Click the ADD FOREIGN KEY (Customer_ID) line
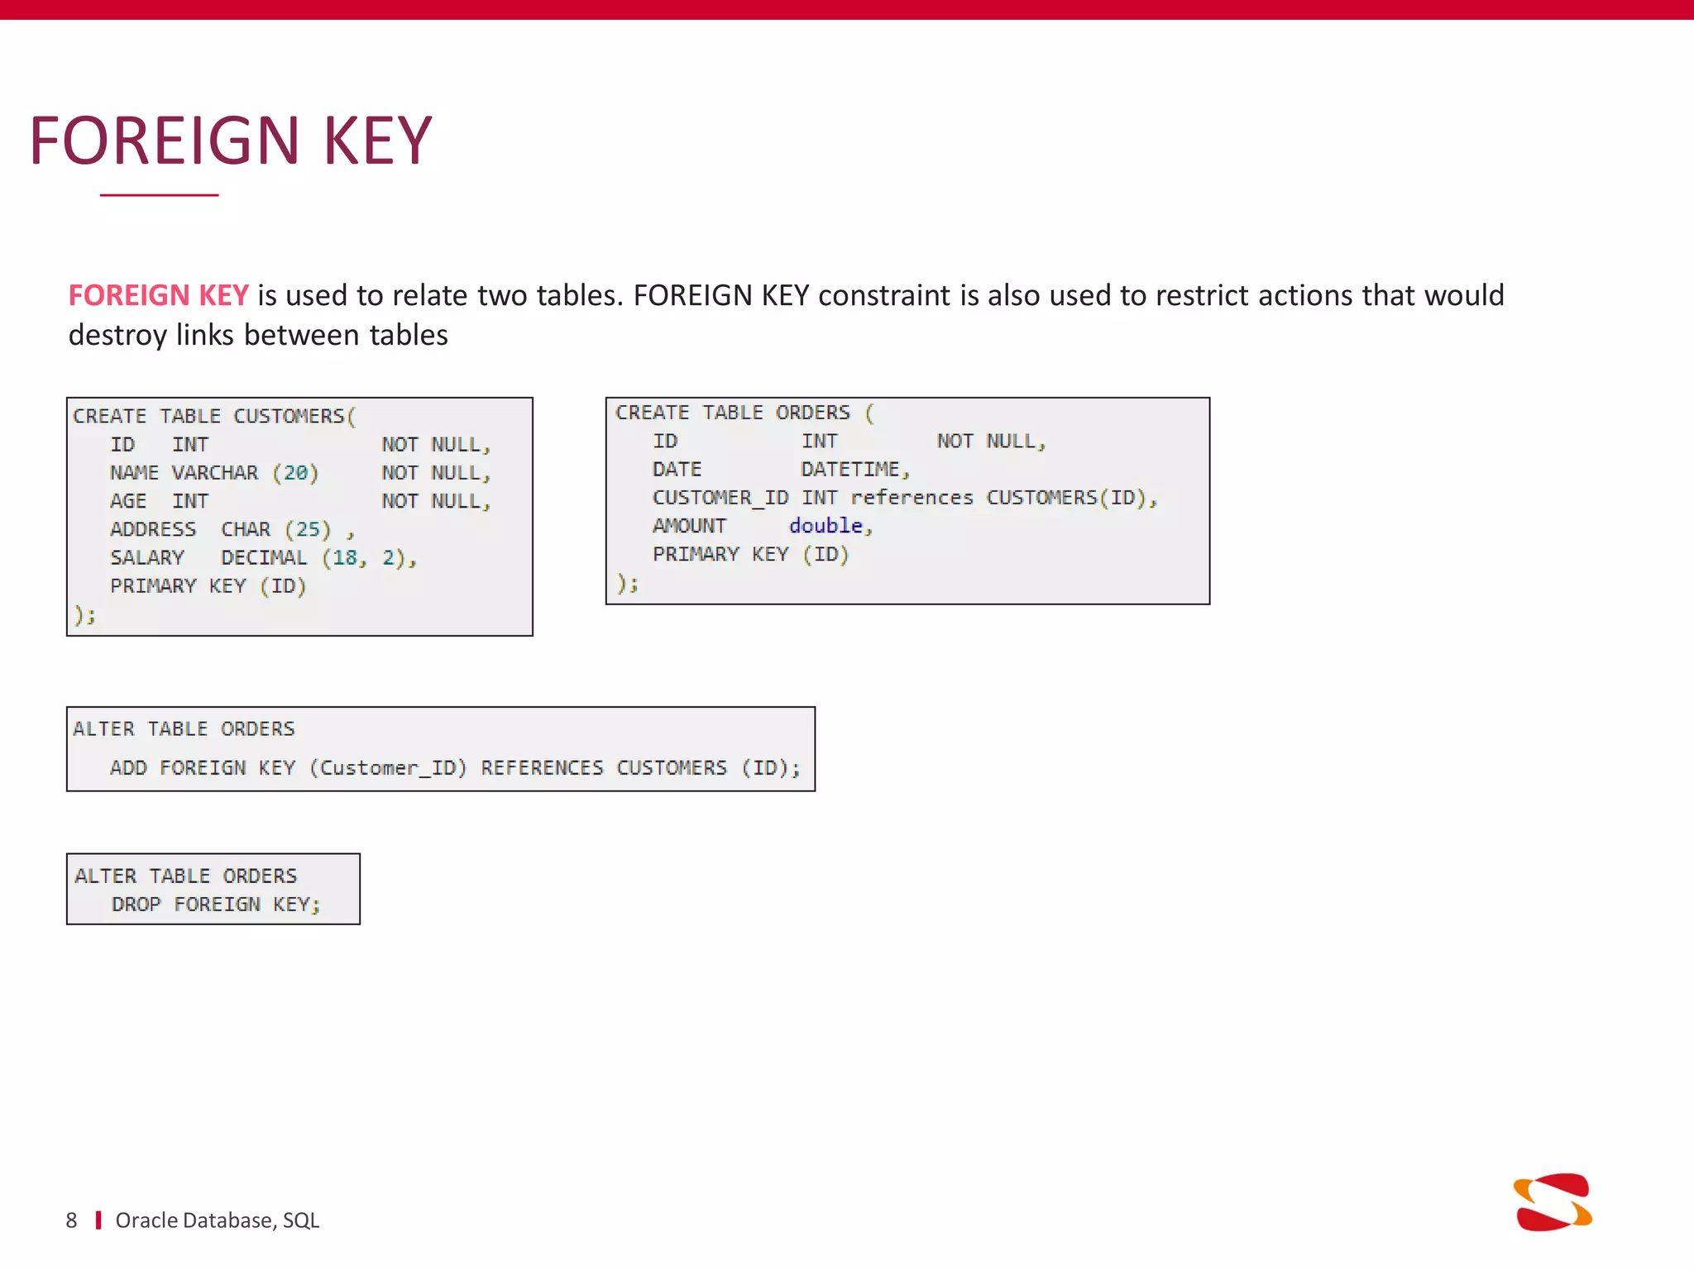 tap(455, 768)
